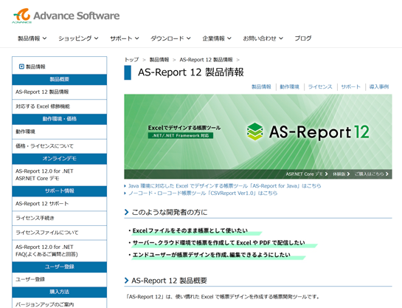Viewport: 402px width, 308px height.
Task: Click the sidebar 製品概要 section header
Action: coord(59,79)
